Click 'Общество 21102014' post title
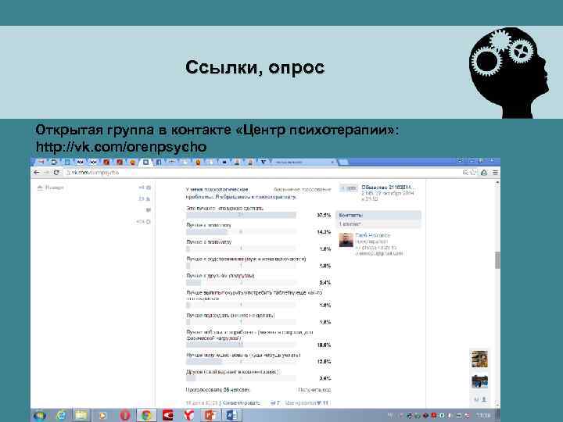The width and height of the screenshot is (563, 422). click(388, 188)
